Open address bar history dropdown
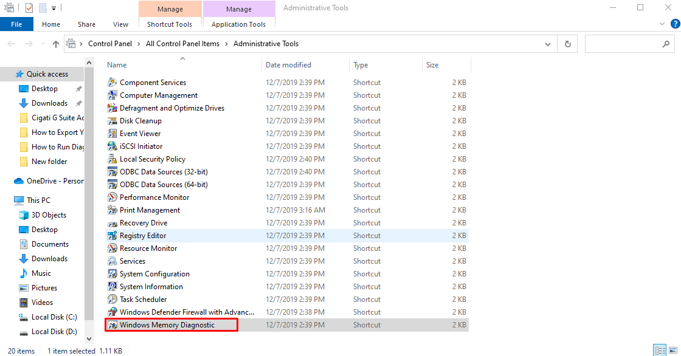The image size is (681, 356). point(548,44)
